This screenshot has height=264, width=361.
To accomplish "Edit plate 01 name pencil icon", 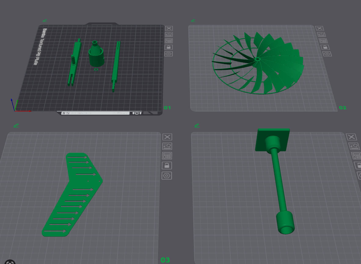I will [45, 21].
